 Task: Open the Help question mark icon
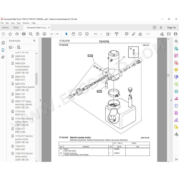coord(154,28)
